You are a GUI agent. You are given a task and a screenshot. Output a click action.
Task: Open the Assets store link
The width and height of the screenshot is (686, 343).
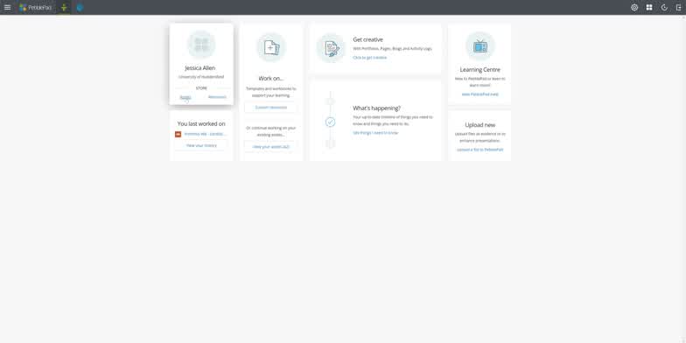tap(185, 97)
